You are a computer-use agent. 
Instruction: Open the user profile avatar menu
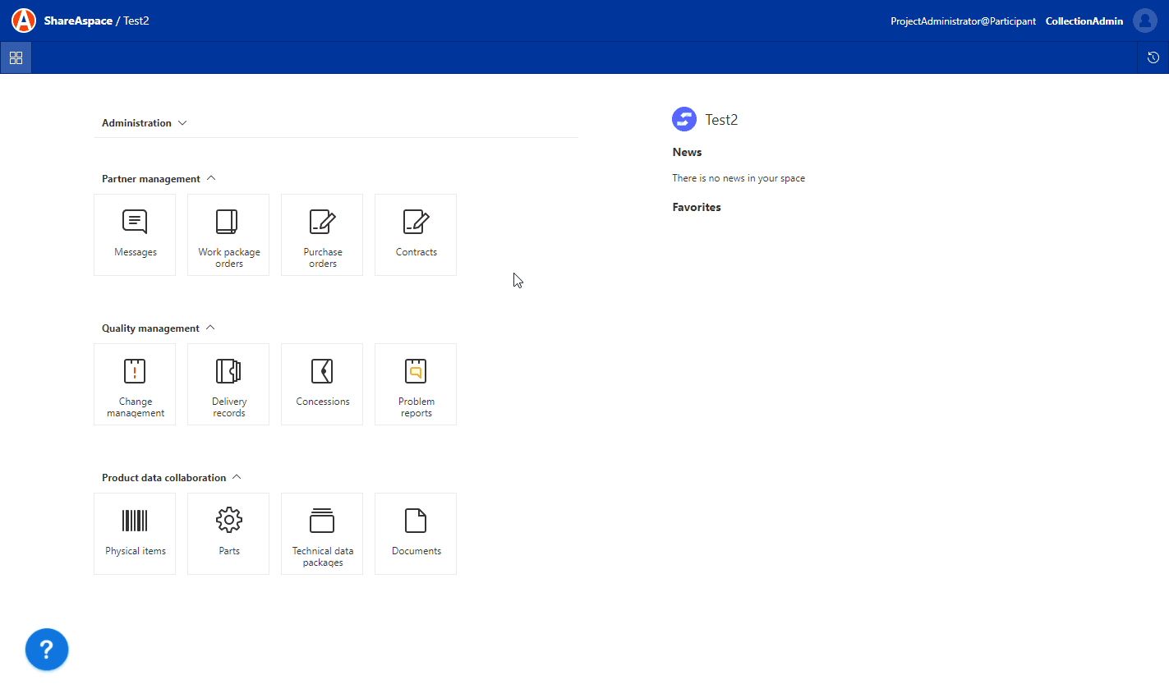1144,21
